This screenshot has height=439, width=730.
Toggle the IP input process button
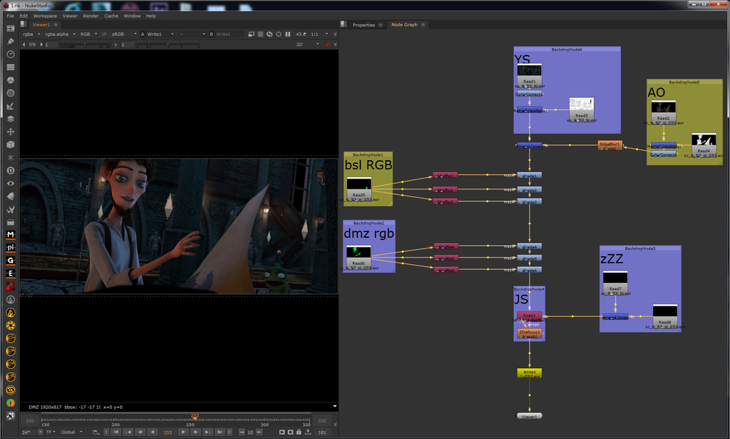click(x=104, y=34)
